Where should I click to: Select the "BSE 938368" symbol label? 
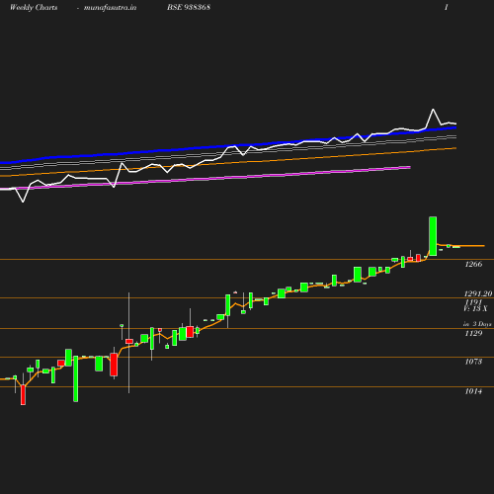click(x=189, y=7)
